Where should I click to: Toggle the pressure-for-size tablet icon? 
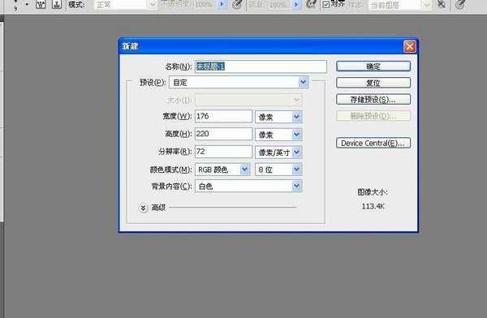pyautogui.click(x=460, y=4)
